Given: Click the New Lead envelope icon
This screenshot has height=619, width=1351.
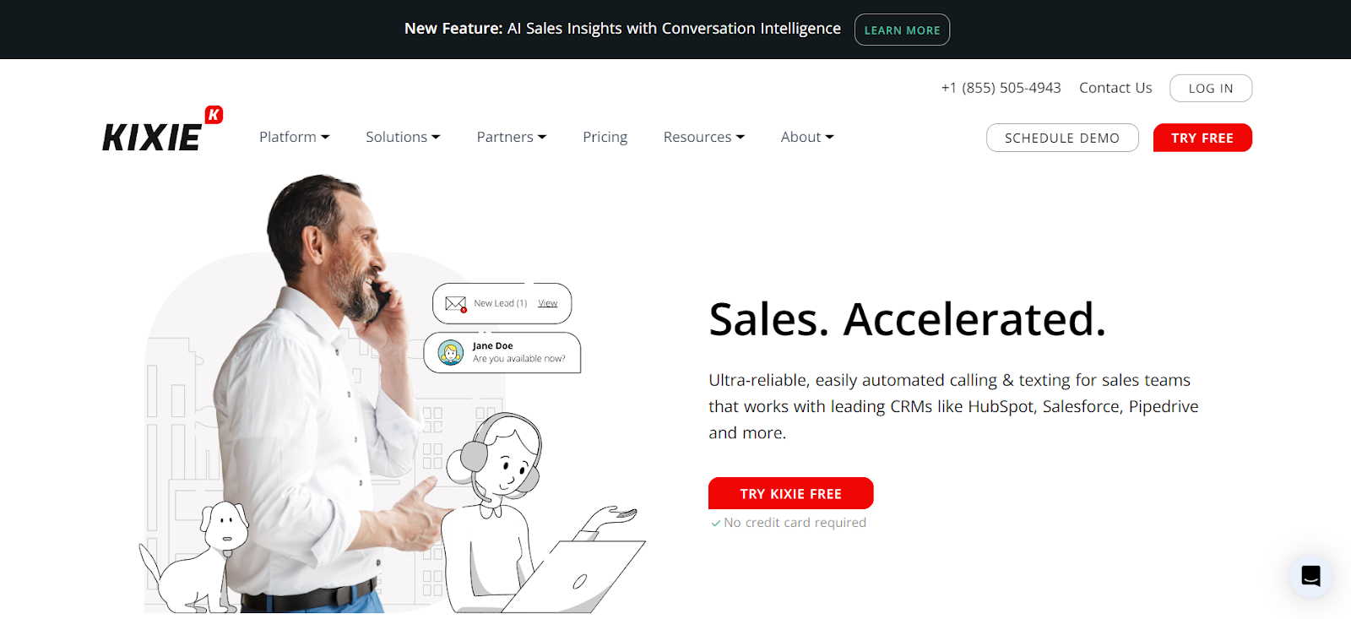Looking at the screenshot, I should point(456,304).
